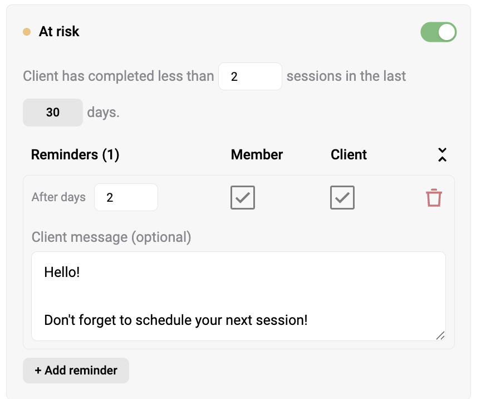Delete the reminder with the trash icon
This screenshot has height=399, width=481.
click(x=434, y=197)
